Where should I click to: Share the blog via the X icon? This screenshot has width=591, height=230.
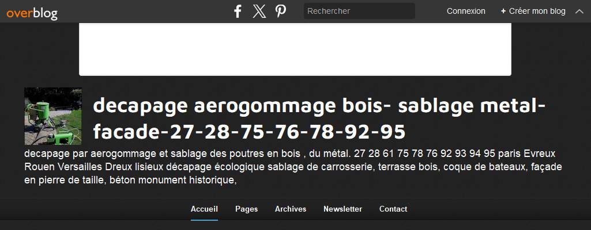pos(259,11)
